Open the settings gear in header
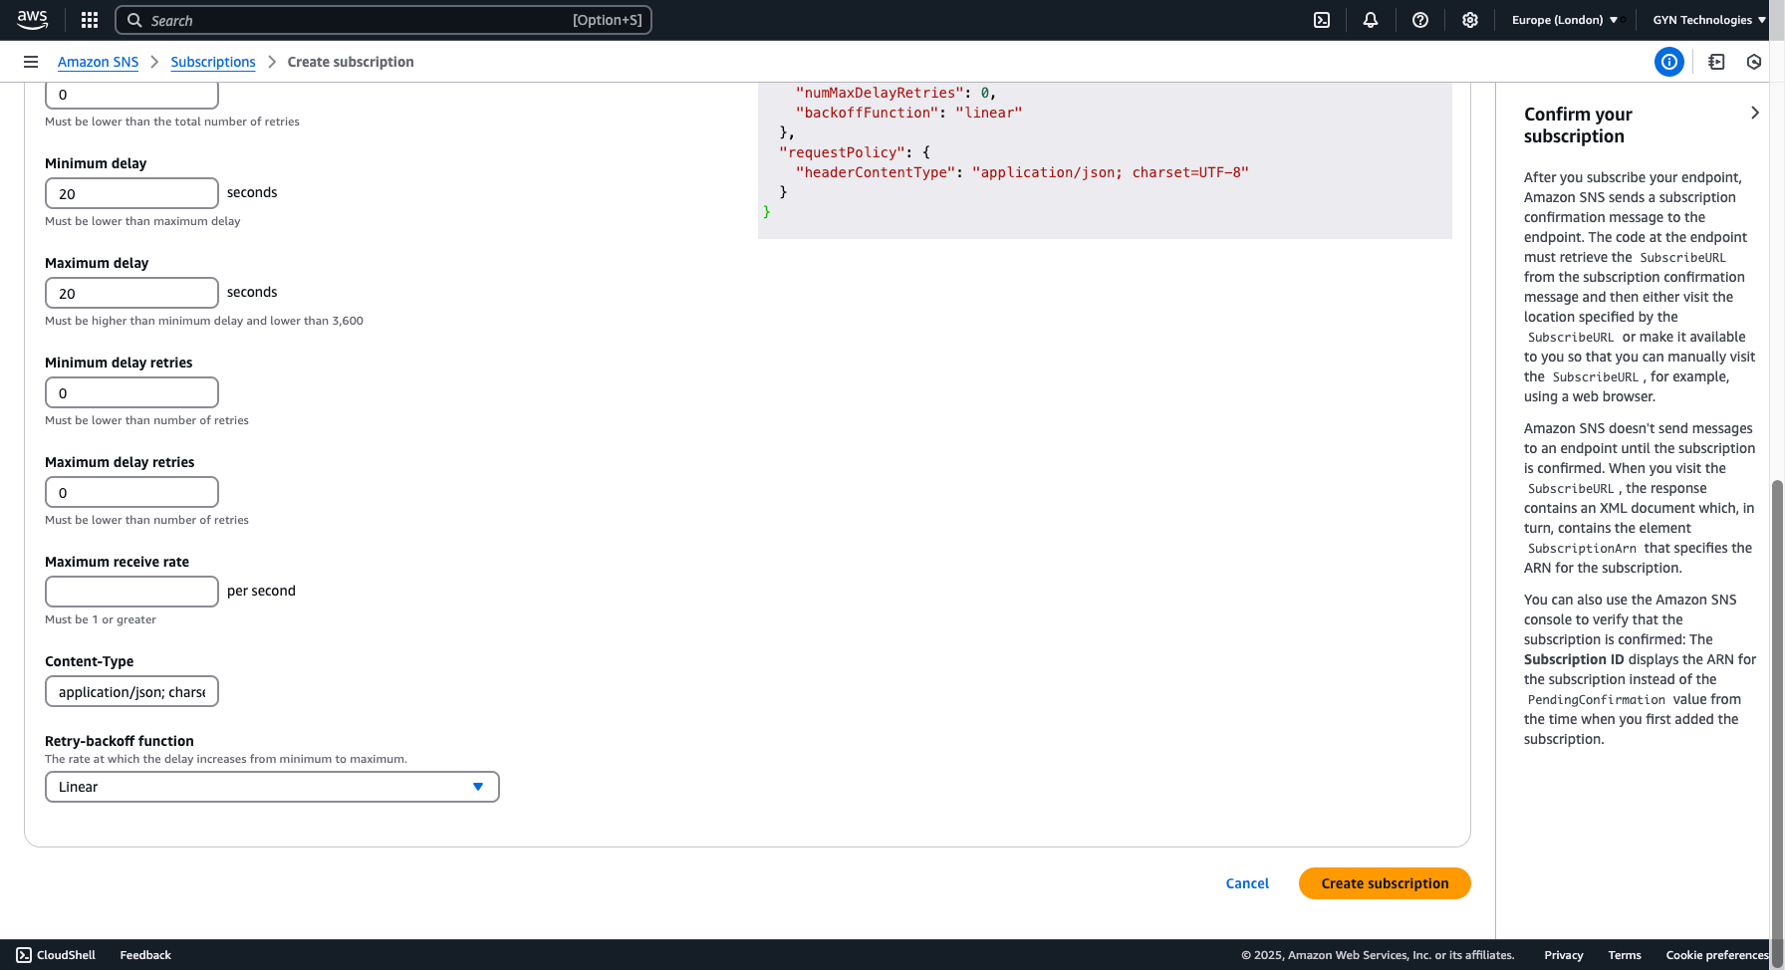The width and height of the screenshot is (1785, 970). pyautogui.click(x=1470, y=20)
